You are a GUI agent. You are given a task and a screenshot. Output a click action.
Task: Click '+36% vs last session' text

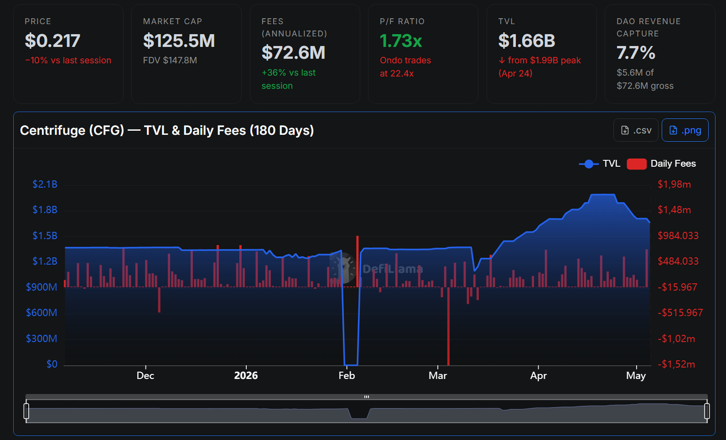(289, 79)
